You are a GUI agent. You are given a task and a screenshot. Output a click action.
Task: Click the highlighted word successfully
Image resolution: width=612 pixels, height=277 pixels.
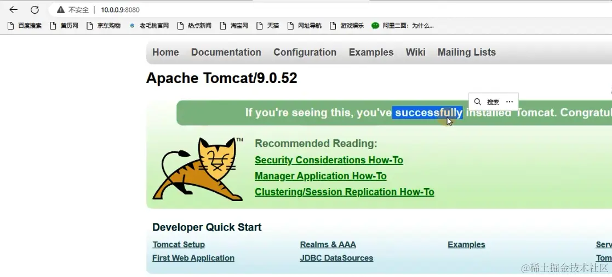pyautogui.click(x=427, y=113)
